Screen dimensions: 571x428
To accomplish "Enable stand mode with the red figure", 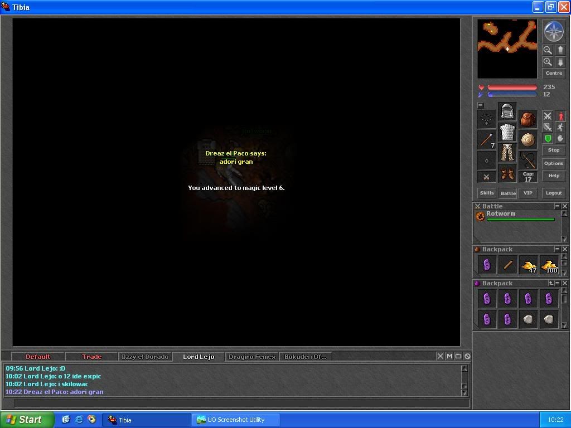I will pyautogui.click(x=560, y=116).
